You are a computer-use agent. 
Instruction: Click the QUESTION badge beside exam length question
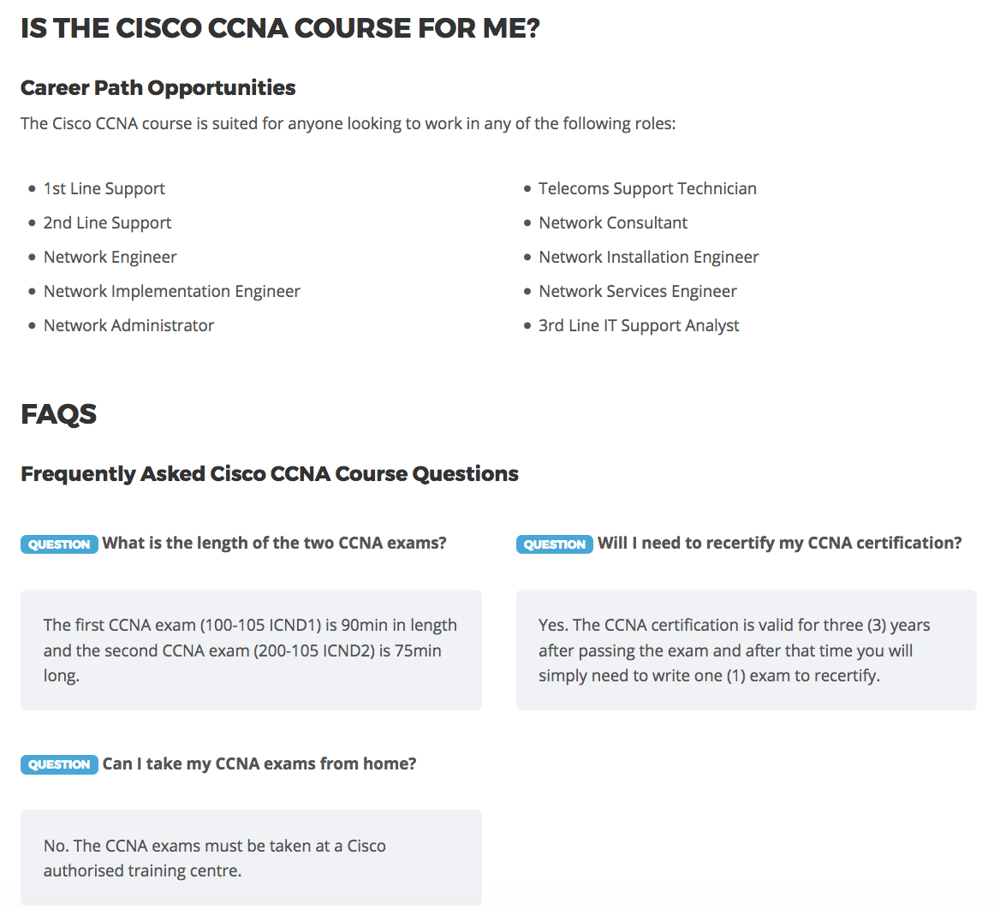coord(59,544)
